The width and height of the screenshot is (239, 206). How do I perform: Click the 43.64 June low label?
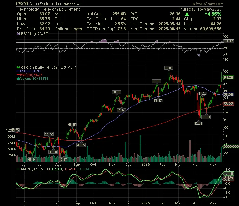tap(32, 159)
